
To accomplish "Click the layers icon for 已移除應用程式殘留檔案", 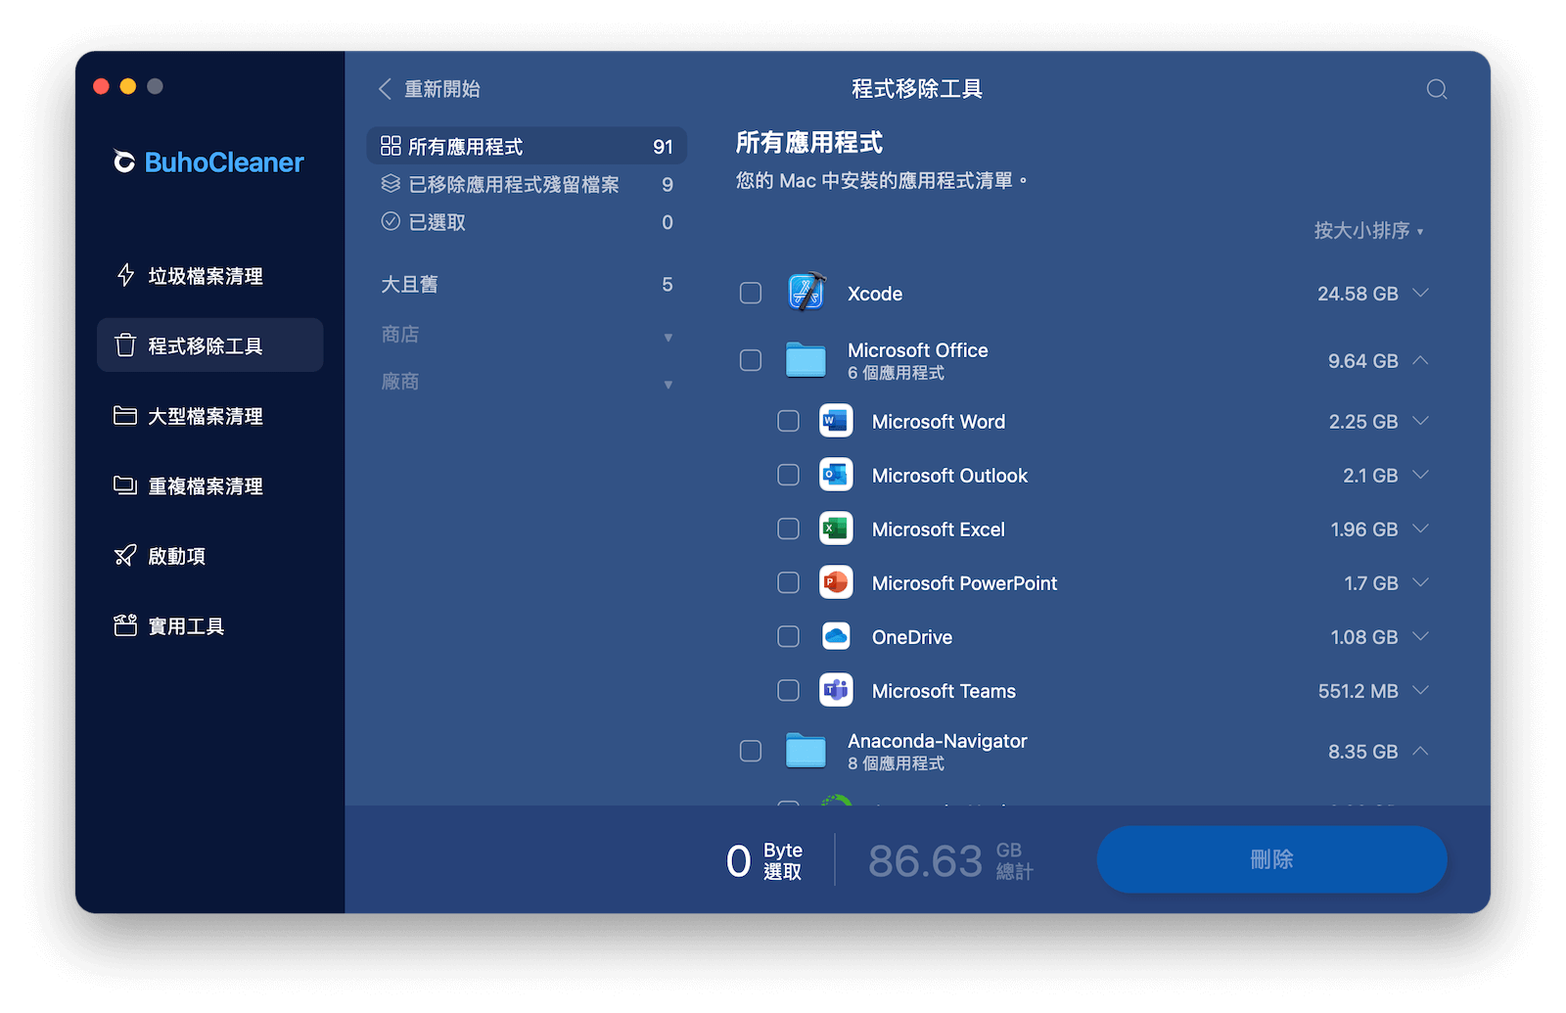I will click(391, 184).
